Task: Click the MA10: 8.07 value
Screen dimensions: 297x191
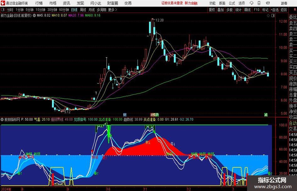Action: (x=59, y=15)
